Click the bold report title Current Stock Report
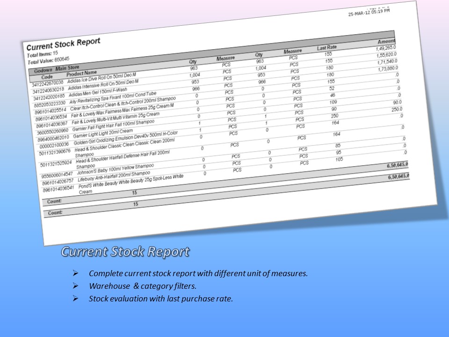 [63, 44]
